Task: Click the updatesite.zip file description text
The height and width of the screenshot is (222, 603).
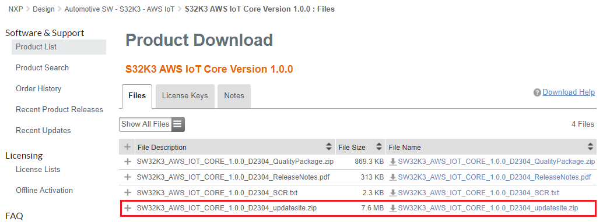Action: click(x=226, y=208)
